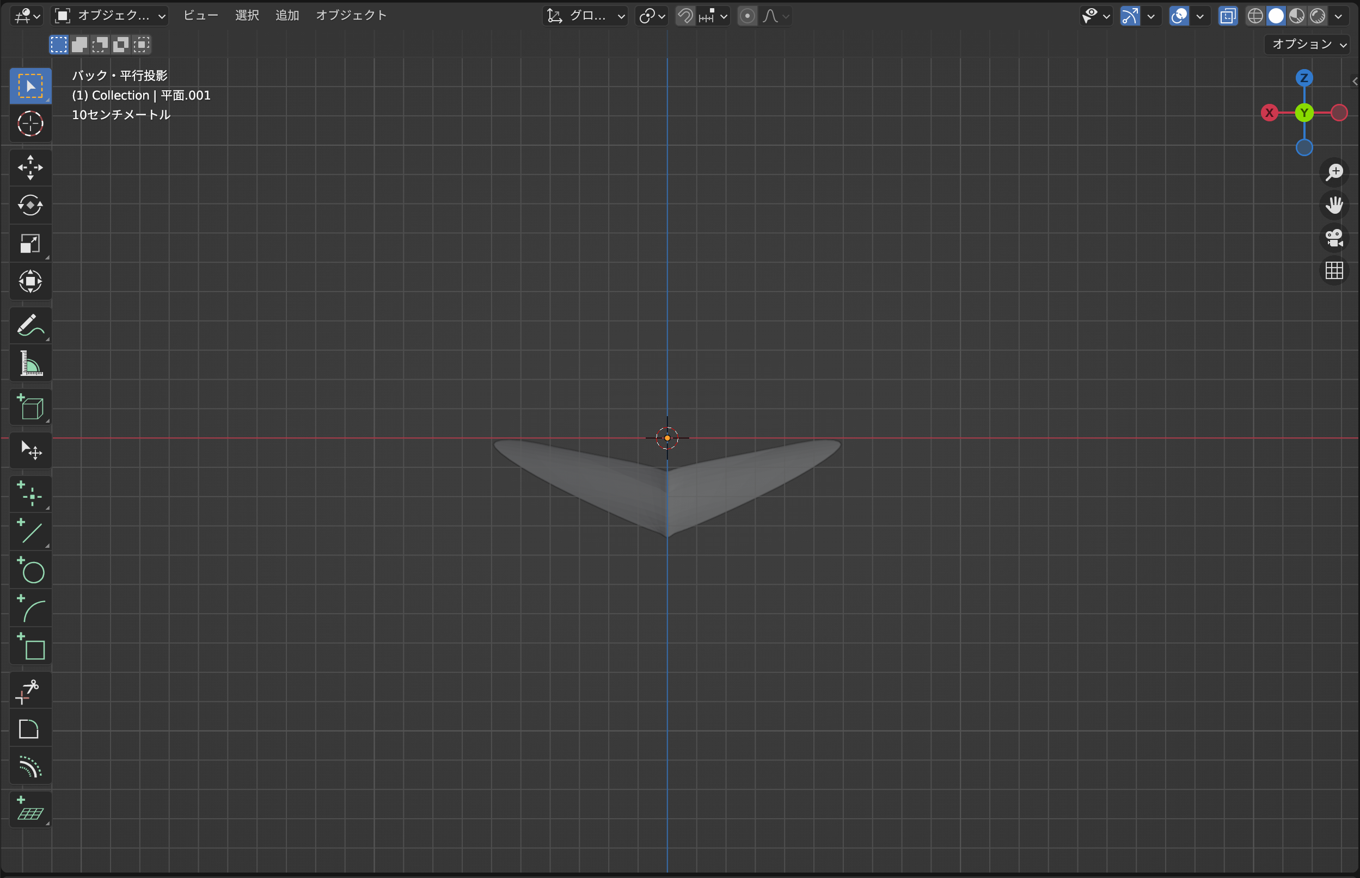Expand overlay options dropdown arrow
1360x878 pixels.
coord(1200,16)
